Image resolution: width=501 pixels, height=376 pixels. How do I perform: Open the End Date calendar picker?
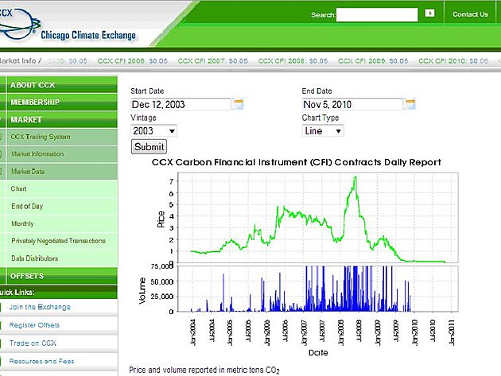(410, 104)
